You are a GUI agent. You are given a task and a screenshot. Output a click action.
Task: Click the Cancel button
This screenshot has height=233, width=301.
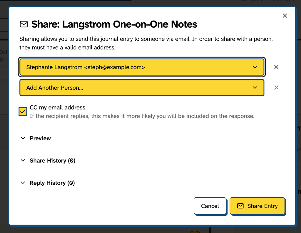click(x=210, y=206)
